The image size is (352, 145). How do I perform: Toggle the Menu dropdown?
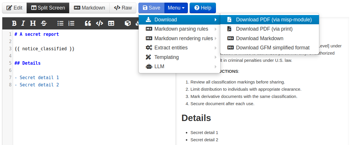pyautogui.click(x=176, y=8)
